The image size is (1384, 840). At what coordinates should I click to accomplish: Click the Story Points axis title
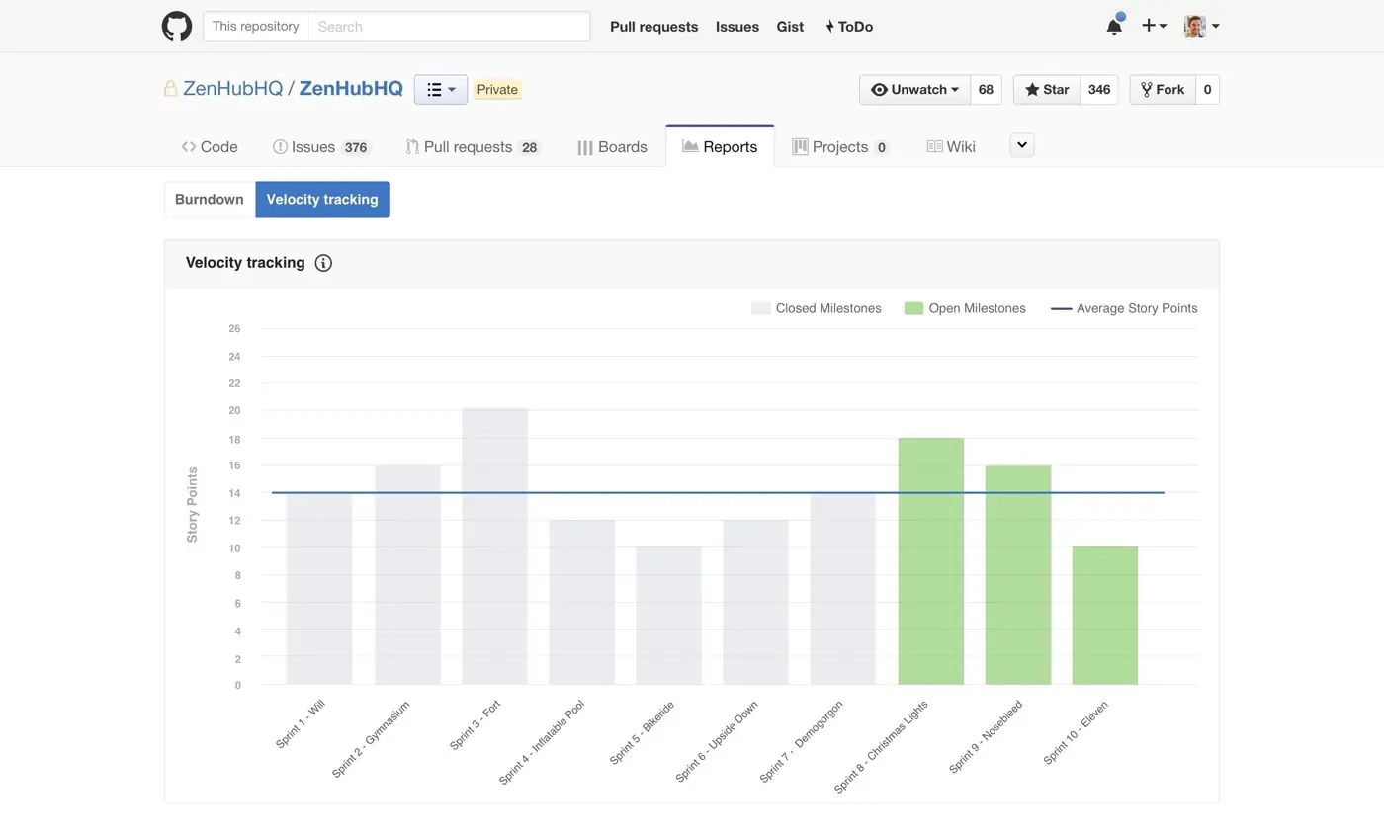click(193, 505)
